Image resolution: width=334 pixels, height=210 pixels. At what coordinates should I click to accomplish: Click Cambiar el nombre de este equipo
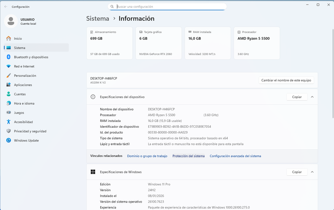(x=286, y=80)
